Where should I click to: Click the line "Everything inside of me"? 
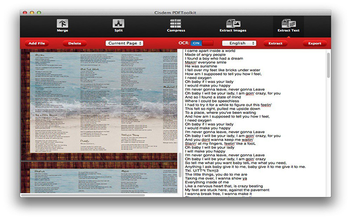coord(207,182)
